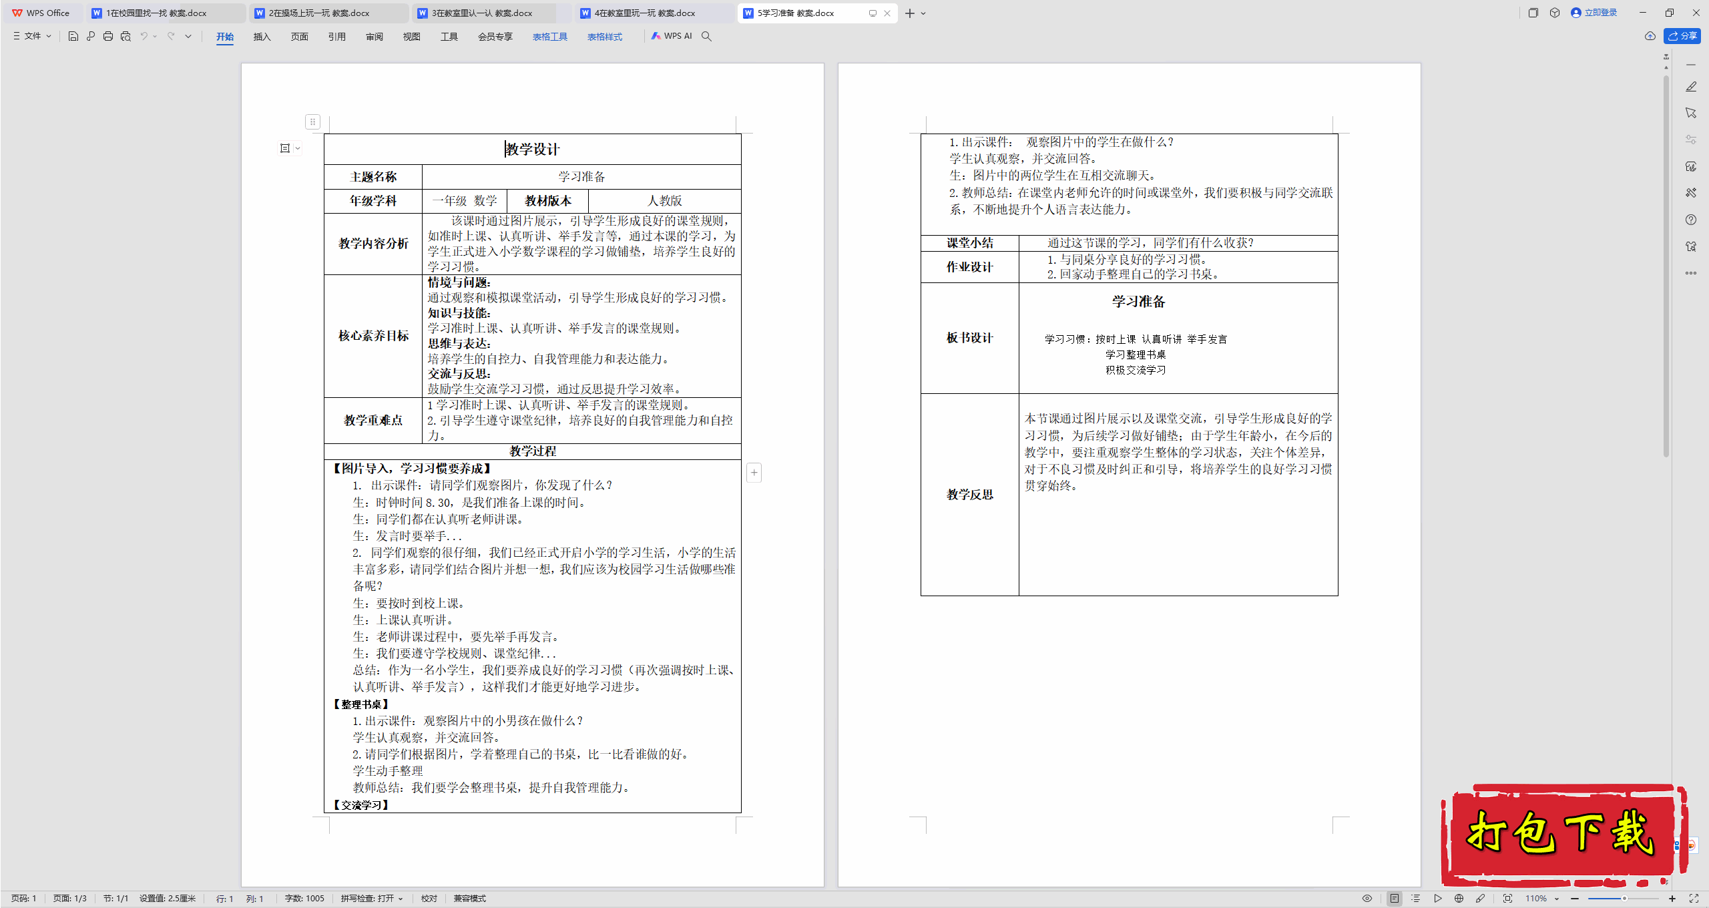The width and height of the screenshot is (1709, 908).
Task: Click the vertical scrollbar thumb
Action: (1666, 266)
